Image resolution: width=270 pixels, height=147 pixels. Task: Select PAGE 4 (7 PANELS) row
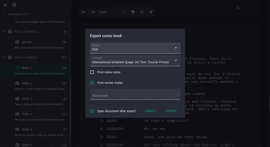click(35, 57)
